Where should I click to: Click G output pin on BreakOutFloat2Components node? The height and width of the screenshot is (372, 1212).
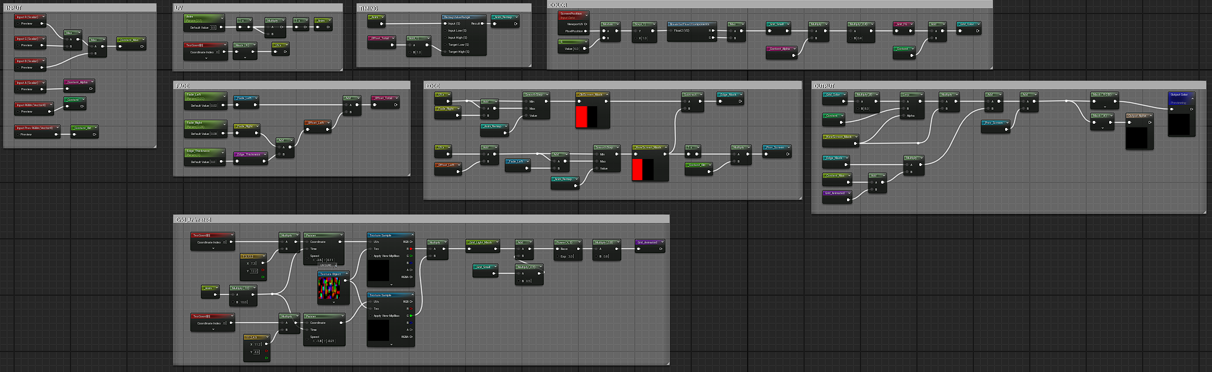[x=714, y=38]
